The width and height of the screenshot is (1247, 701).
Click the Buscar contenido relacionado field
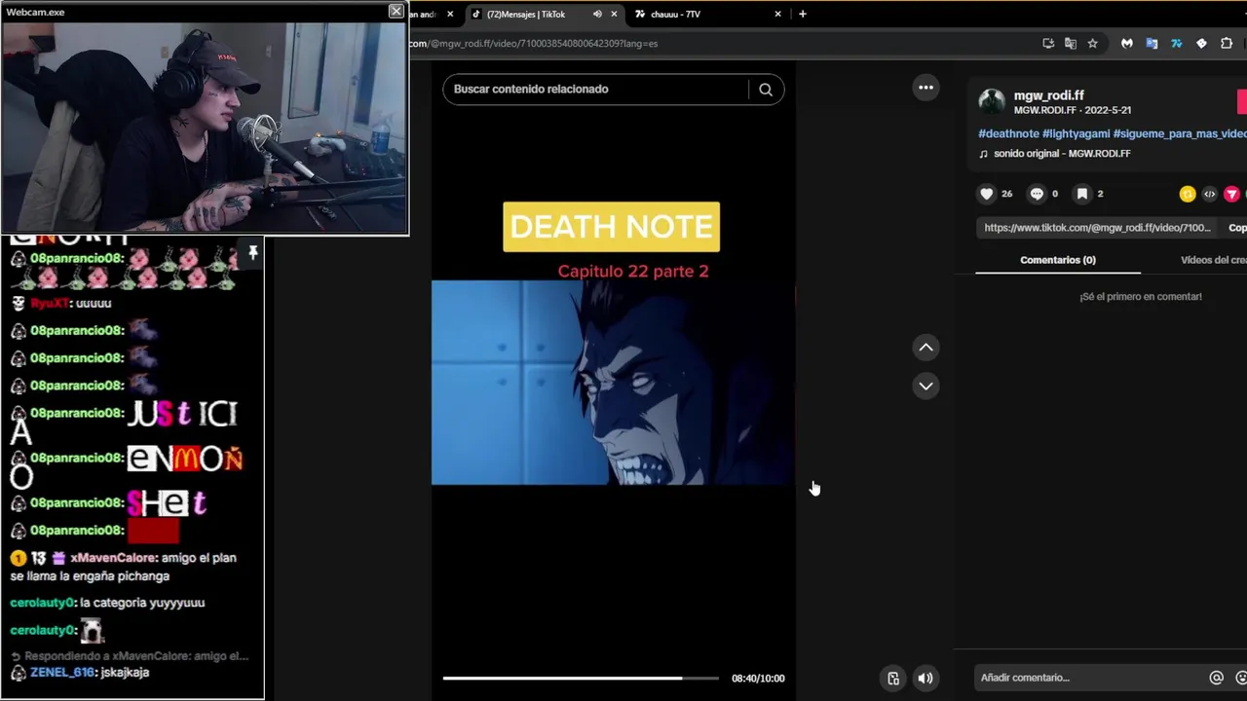(596, 90)
